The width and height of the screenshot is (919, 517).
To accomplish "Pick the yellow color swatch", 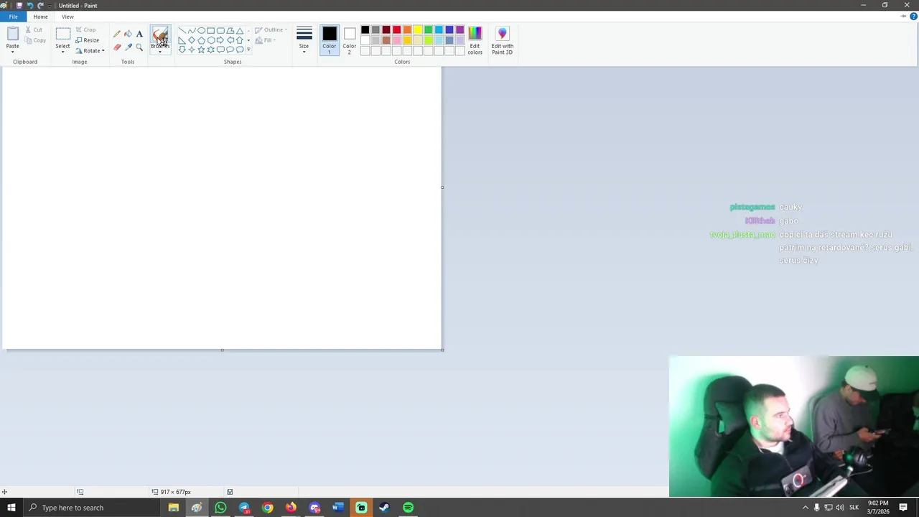I will point(418,30).
